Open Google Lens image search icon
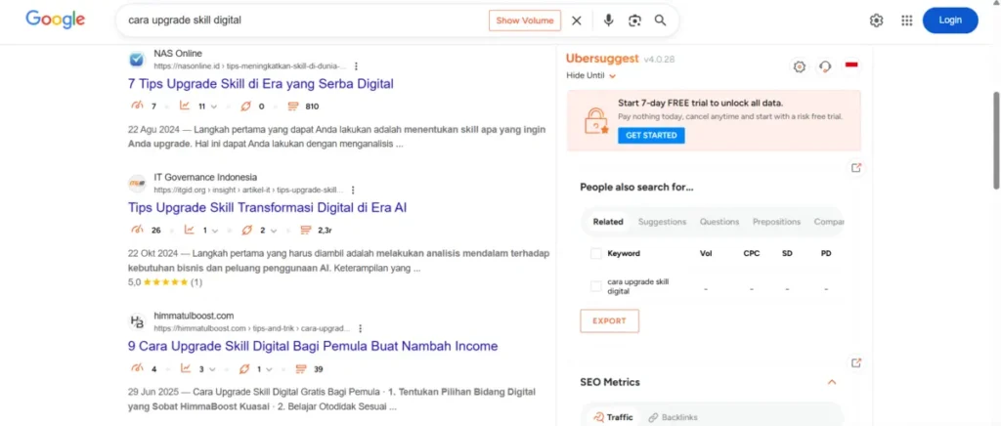This screenshot has width=1001, height=426. coord(633,21)
